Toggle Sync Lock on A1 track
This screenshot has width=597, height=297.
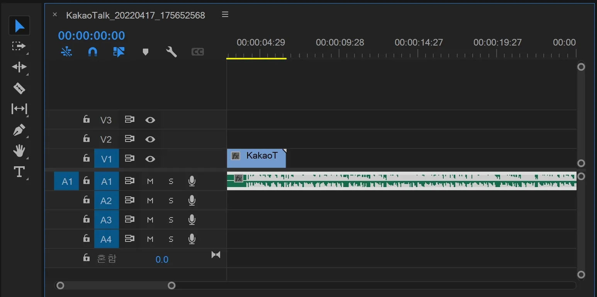(130, 181)
